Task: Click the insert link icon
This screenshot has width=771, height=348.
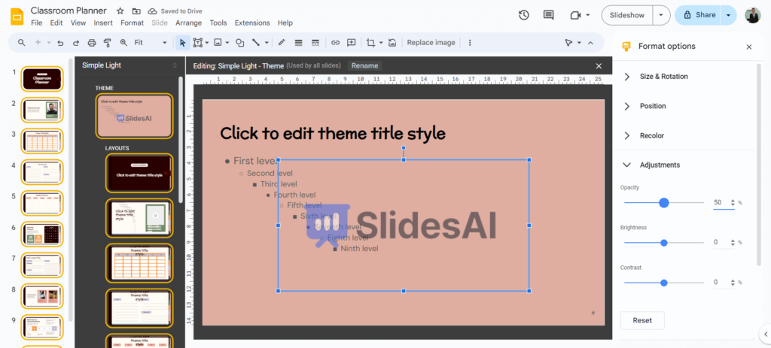Action: click(x=335, y=43)
